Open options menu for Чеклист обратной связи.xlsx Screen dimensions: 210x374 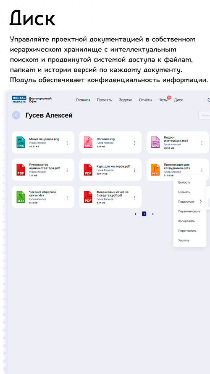[x=67, y=198]
